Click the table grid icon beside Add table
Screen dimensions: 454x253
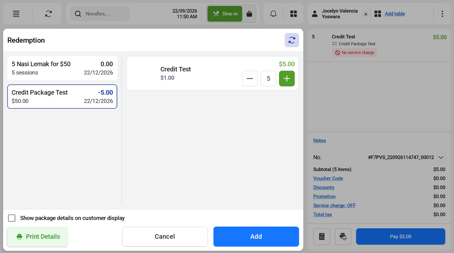tap(378, 14)
